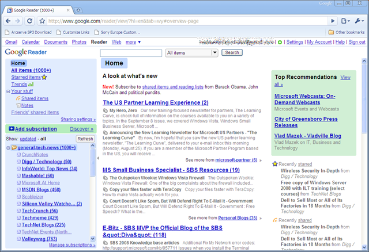This screenshot has width=369, height=252.
Task: Click the Digg / Technology feed icon
Action: [19, 162]
